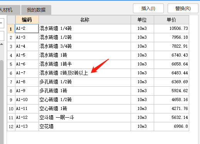
Task: Select 混水砖墙 1/2砖 name cell
Action: coord(85,38)
